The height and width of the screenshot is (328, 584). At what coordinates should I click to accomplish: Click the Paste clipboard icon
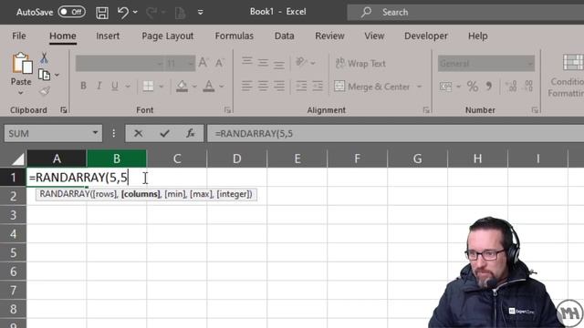pyautogui.click(x=22, y=63)
